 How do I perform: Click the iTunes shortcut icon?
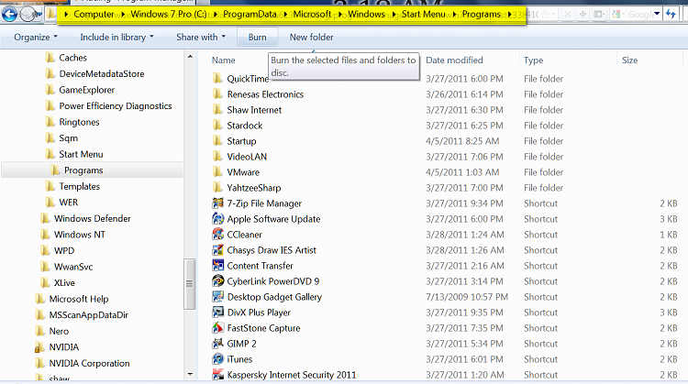(217, 359)
